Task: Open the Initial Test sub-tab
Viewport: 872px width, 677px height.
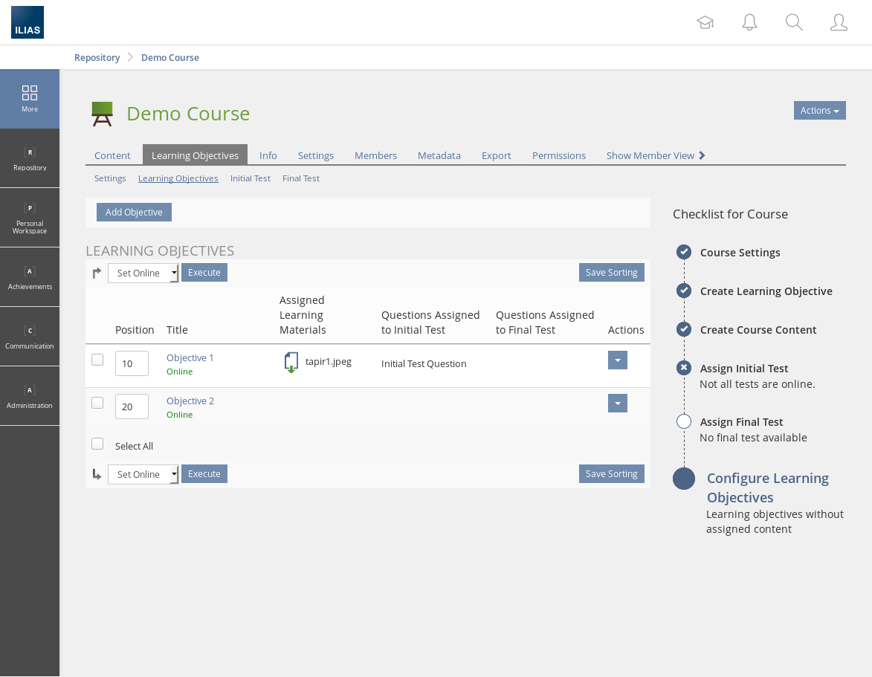Action: point(250,178)
